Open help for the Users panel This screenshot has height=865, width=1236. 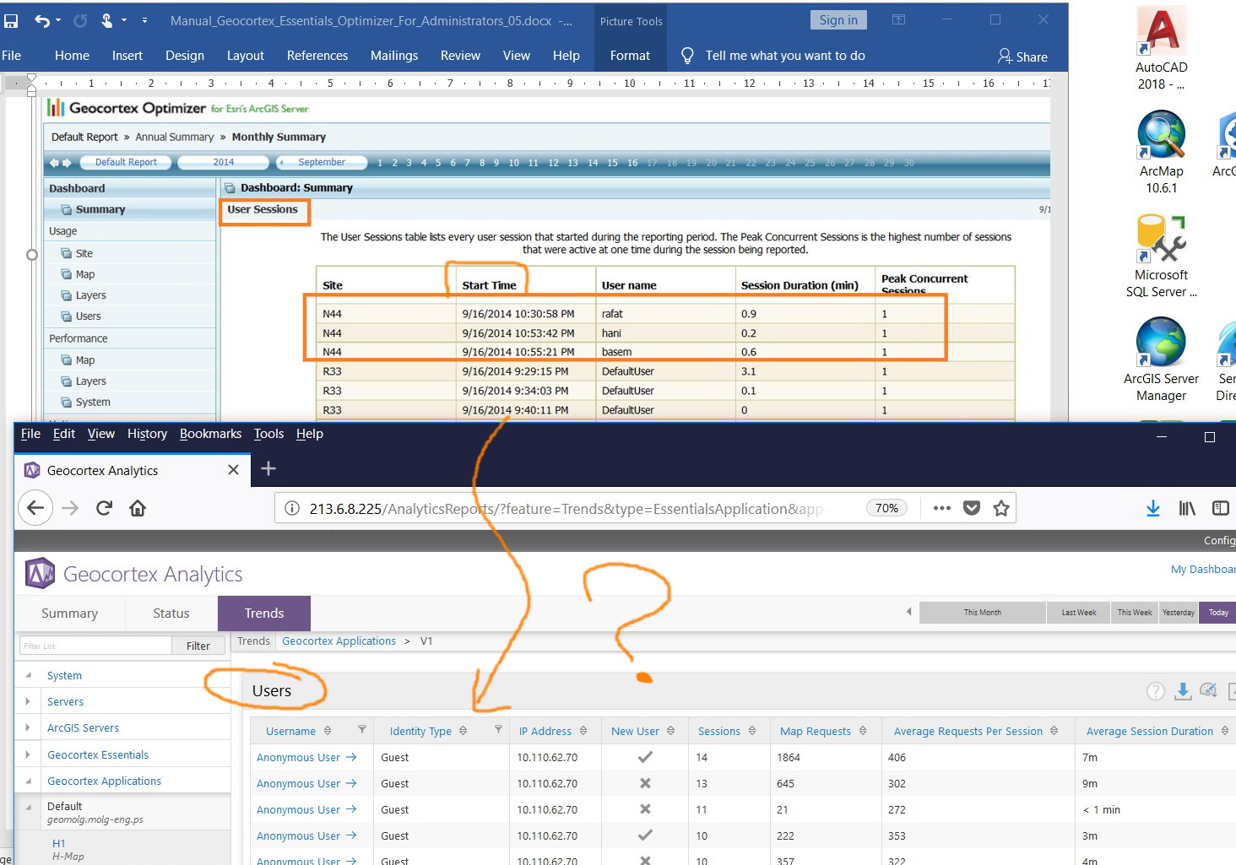pyautogui.click(x=1155, y=691)
